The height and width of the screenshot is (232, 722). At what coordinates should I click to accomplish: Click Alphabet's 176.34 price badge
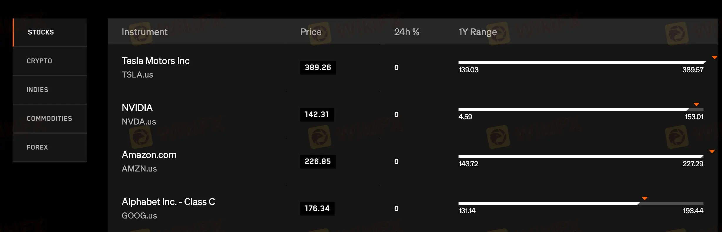pos(317,209)
